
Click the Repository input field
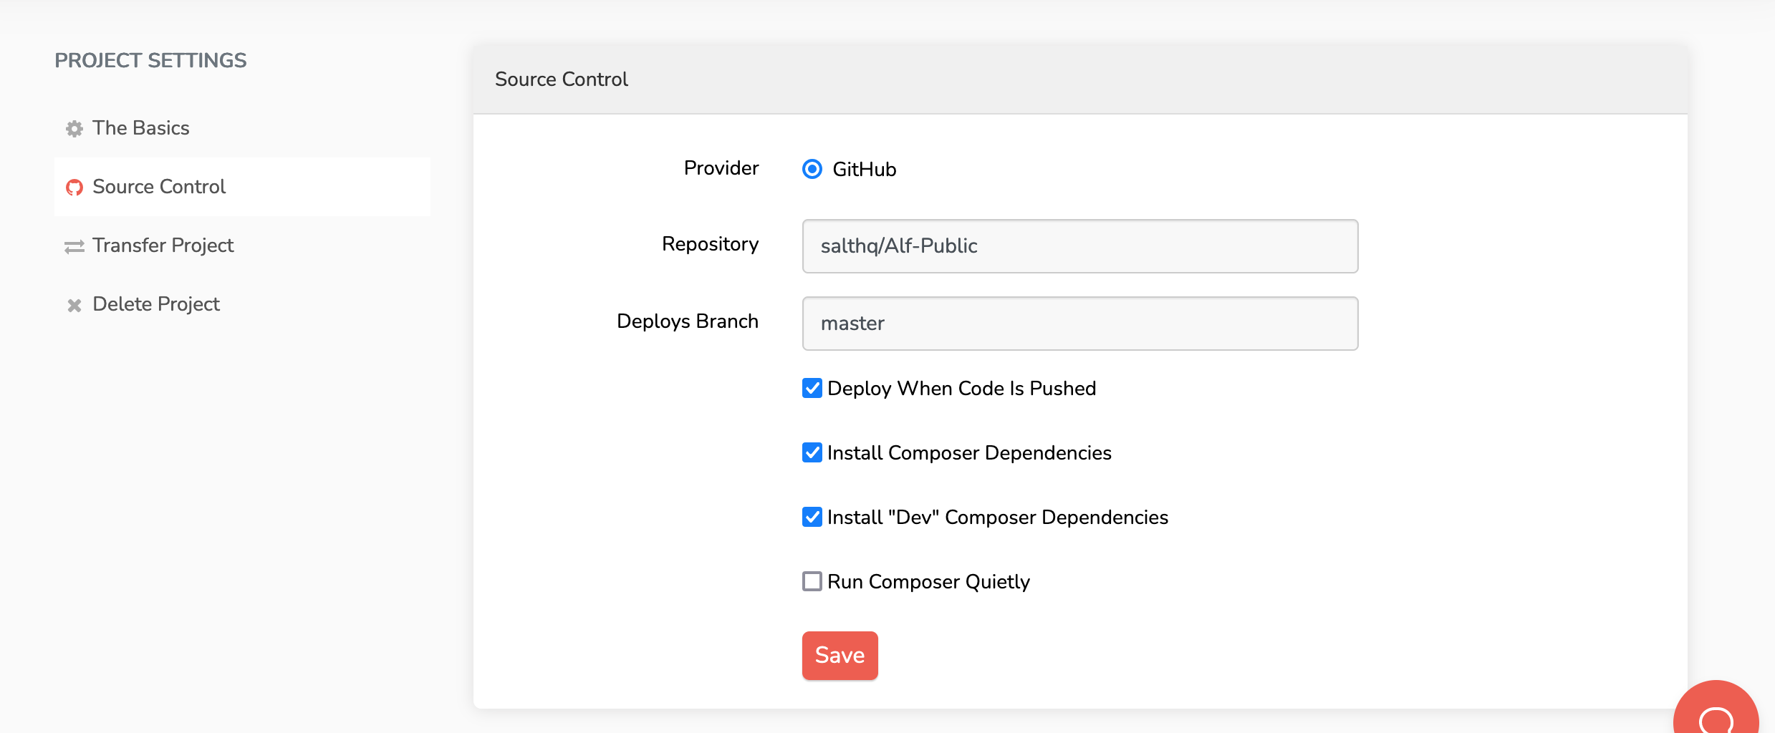pos(1080,246)
